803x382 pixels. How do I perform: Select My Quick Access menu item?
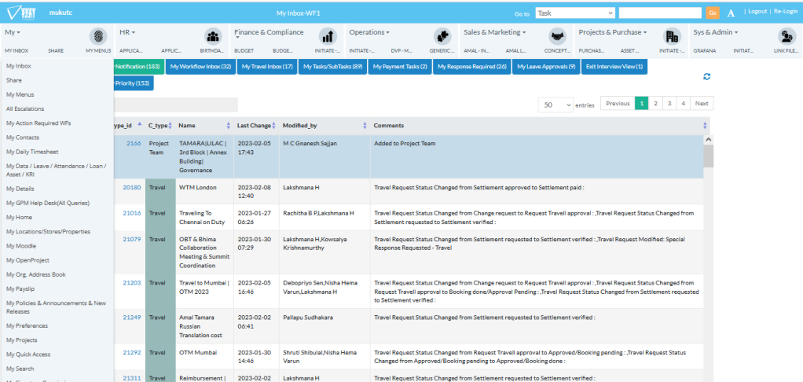[x=28, y=354]
